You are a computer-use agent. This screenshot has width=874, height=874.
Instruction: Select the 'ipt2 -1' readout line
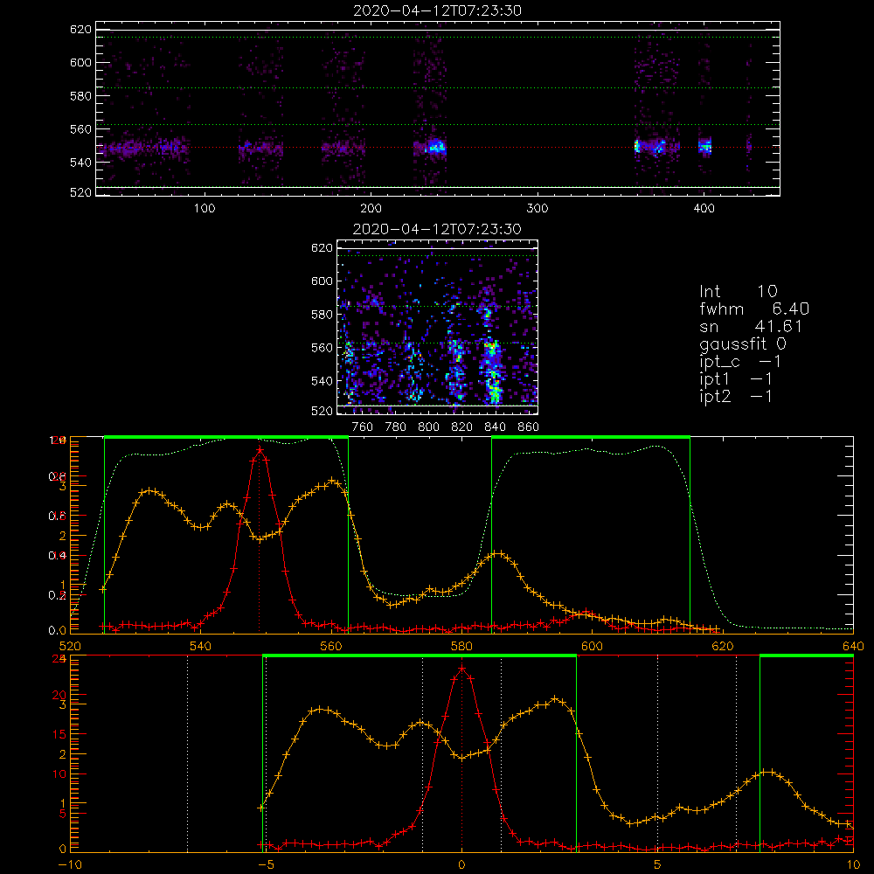click(736, 396)
